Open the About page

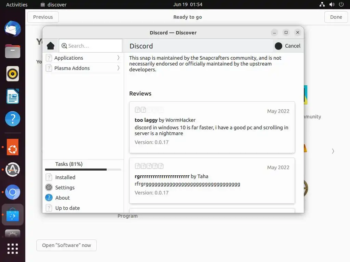click(x=83, y=198)
